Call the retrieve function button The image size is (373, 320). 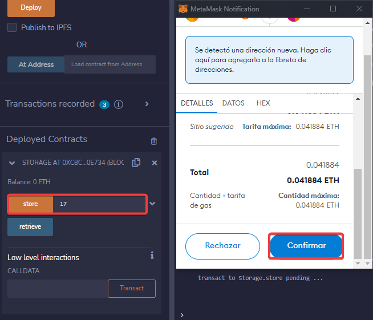30,227
